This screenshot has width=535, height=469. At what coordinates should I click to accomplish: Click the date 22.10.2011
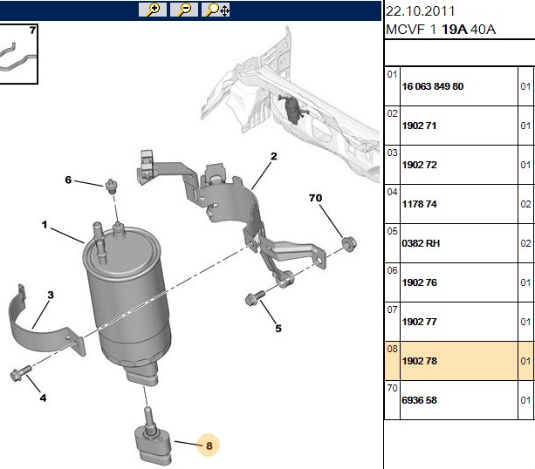[x=421, y=11]
